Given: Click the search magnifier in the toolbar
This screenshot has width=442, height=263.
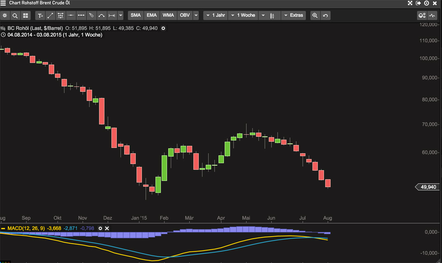Looking at the screenshot, I should (15, 16).
